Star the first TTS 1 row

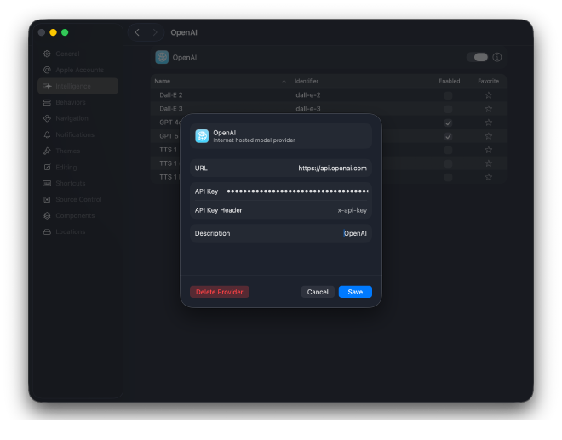(488, 150)
